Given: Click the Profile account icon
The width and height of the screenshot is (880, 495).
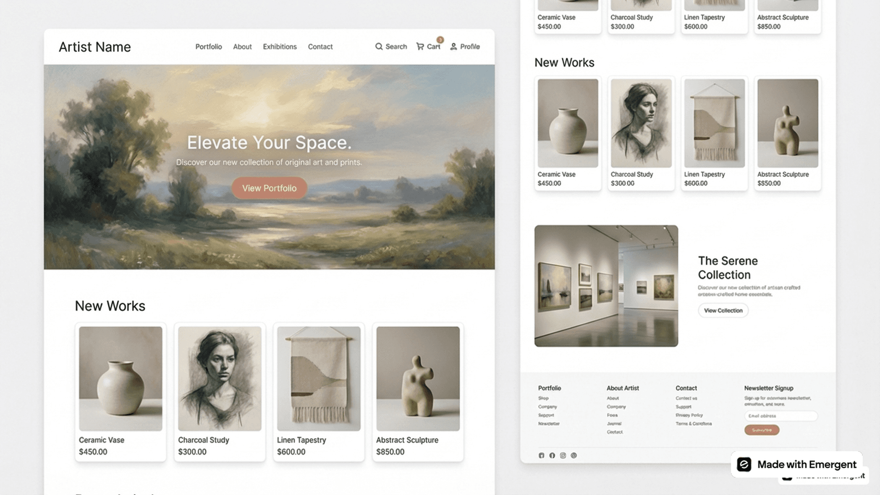Looking at the screenshot, I should pyautogui.click(x=453, y=46).
